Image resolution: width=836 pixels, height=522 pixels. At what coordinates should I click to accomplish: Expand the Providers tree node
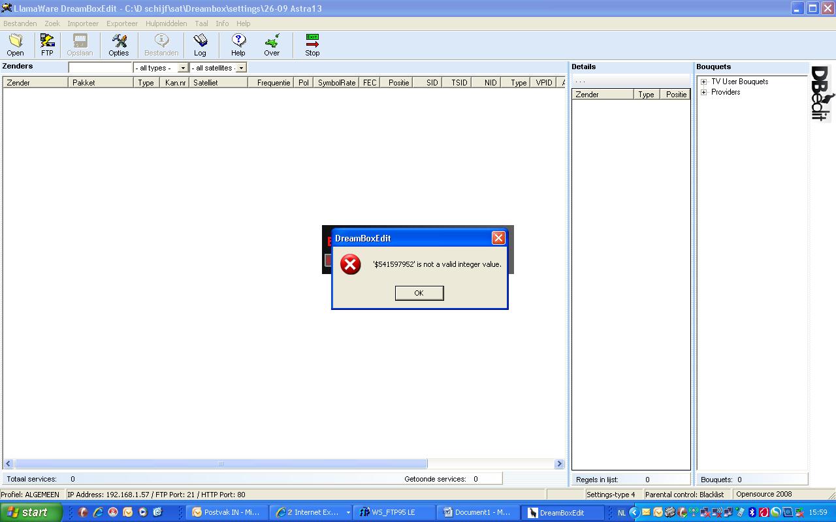tap(704, 93)
